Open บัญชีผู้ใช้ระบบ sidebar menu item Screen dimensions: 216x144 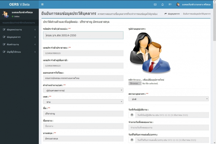tap(19, 52)
